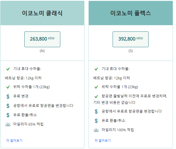Select the 392,800 KRW Economy Flex fare
Screen dimensions: 176x149
pyautogui.click(x=131, y=39)
